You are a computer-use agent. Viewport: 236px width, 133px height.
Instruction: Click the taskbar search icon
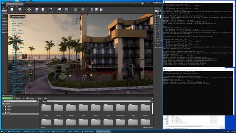point(5,132)
